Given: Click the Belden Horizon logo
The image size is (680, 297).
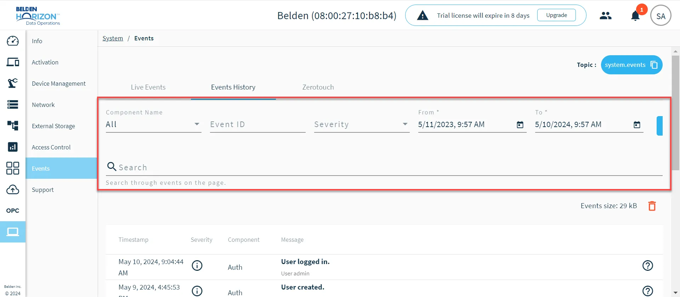Looking at the screenshot, I should click(38, 16).
